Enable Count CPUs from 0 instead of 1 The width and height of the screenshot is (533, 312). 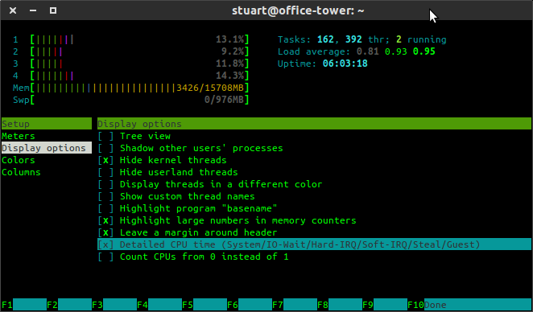[105, 257]
